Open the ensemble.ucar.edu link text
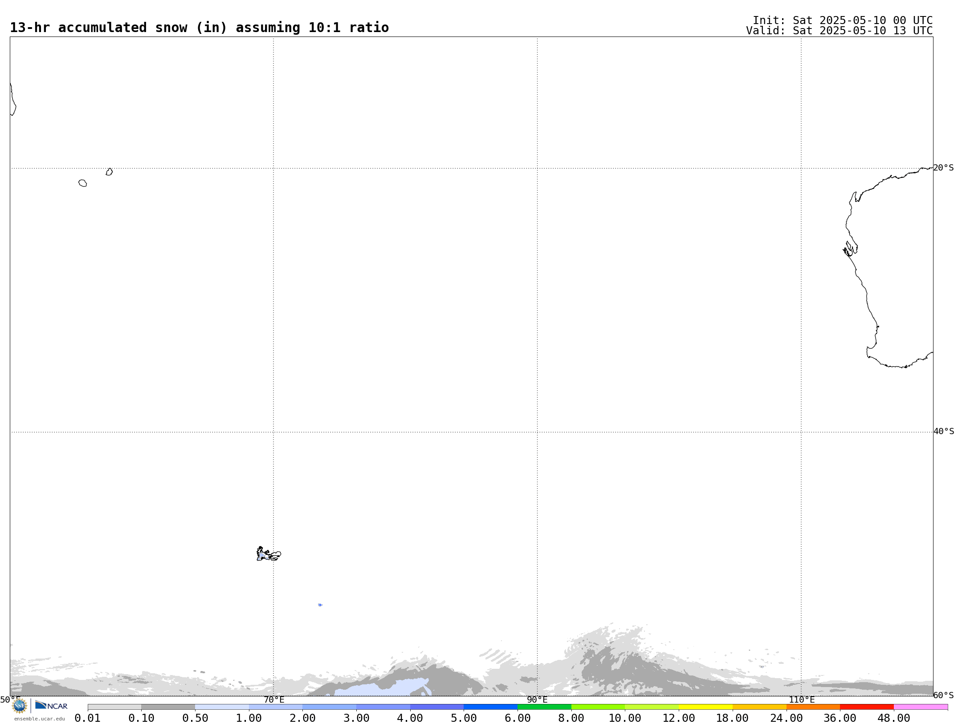The image size is (962, 724). pos(40,719)
